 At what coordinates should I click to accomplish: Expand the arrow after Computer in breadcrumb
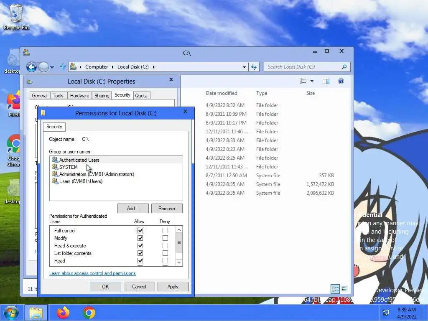pyautogui.click(x=113, y=67)
